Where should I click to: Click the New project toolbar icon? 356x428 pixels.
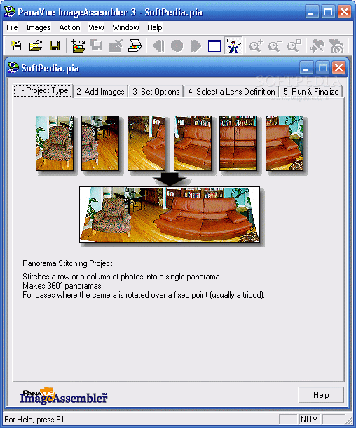pyautogui.click(x=16, y=46)
